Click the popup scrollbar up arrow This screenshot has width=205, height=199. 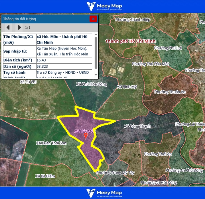(x=96, y=35)
